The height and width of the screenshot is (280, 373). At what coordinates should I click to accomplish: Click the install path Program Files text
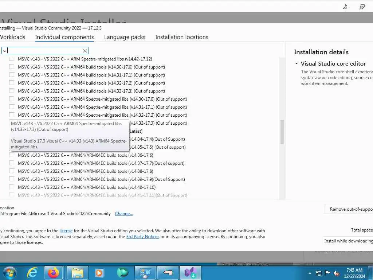tap(56, 214)
